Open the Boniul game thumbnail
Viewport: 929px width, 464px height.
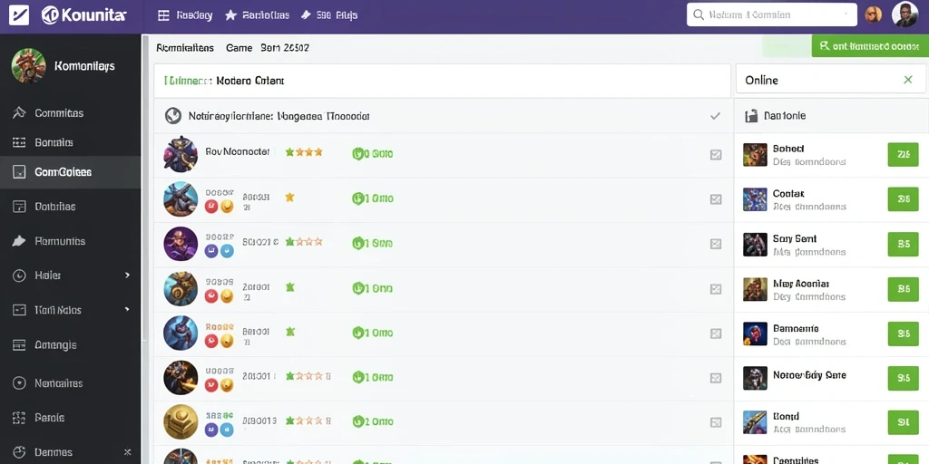pyautogui.click(x=755, y=422)
